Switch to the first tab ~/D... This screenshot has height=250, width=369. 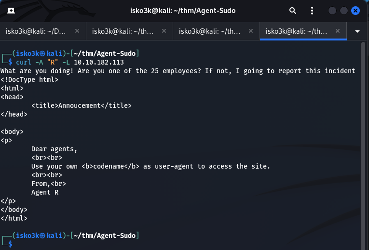[36, 31]
